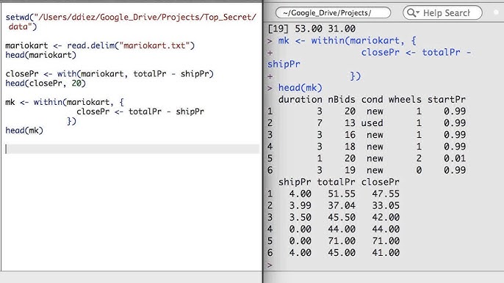Place cursor on the empty highlighted editor line
The height and width of the screenshot is (283, 504).
pyautogui.click(x=132, y=150)
